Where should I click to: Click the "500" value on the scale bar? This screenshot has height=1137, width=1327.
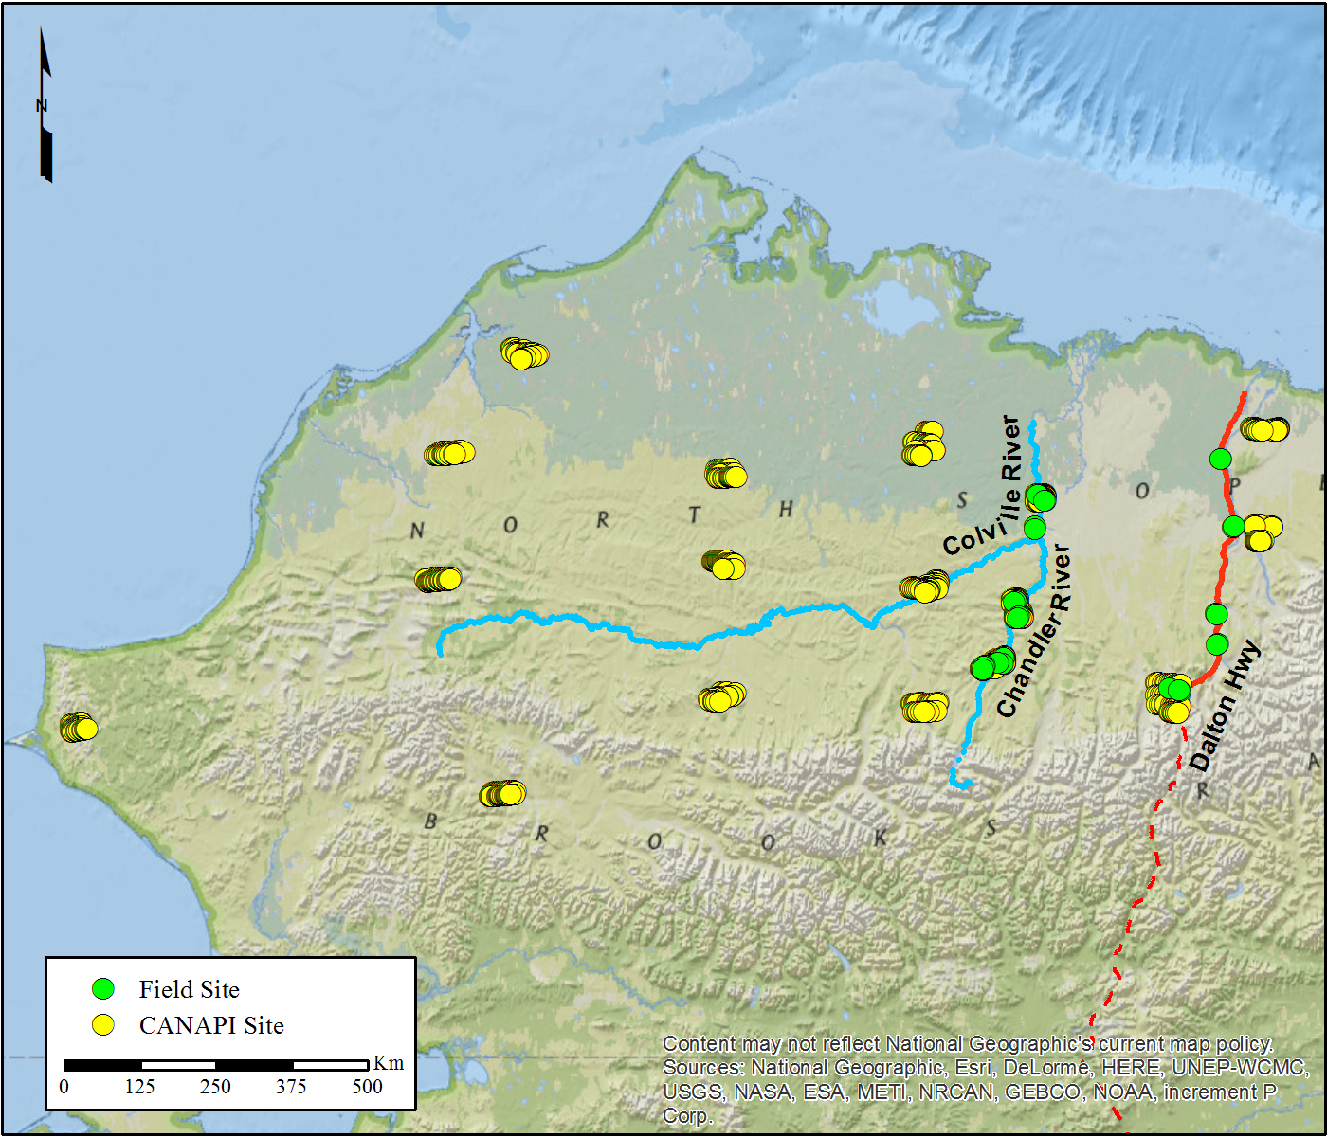coord(367,1087)
